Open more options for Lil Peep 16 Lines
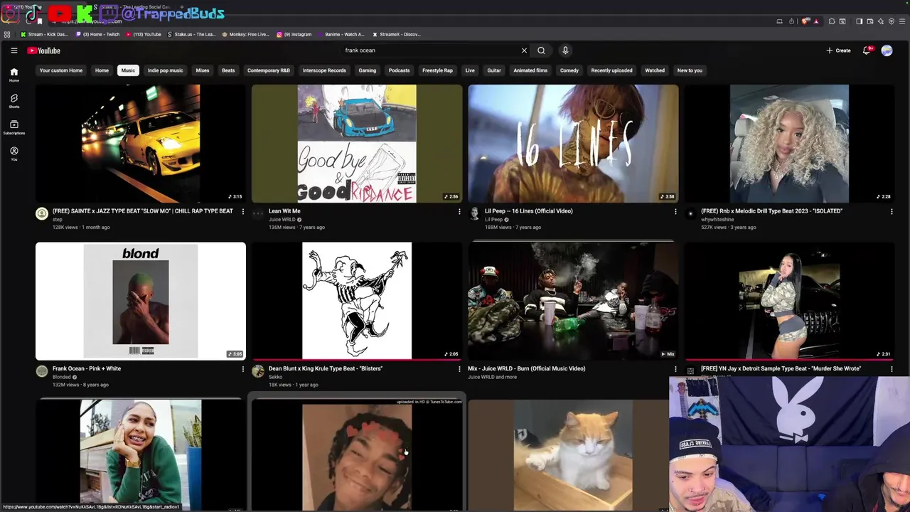The height and width of the screenshot is (512, 910). (x=675, y=211)
